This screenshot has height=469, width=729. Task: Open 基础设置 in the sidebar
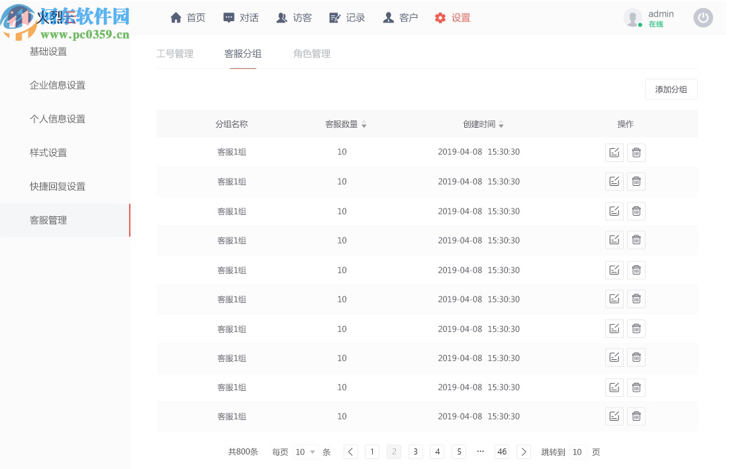[x=48, y=52]
